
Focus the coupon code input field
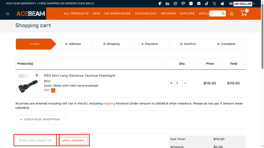pyautogui.click(x=35, y=141)
